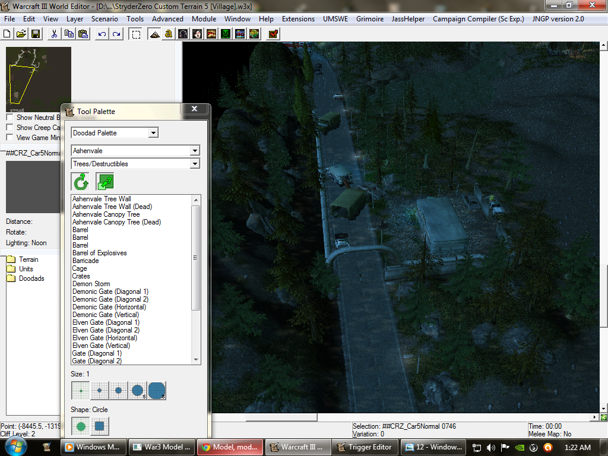Open the Trees/Destructibles category dropdown
Viewport: 608px width, 456px height.
coord(136,164)
